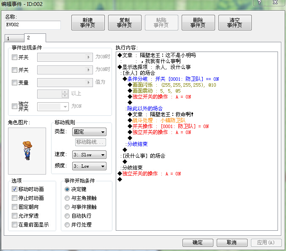Click the final empty diamond command line
Image resolution: width=286 pixels, height=251 pixels.
point(120,180)
